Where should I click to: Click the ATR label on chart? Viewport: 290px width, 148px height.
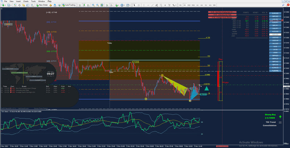(8, 24)
